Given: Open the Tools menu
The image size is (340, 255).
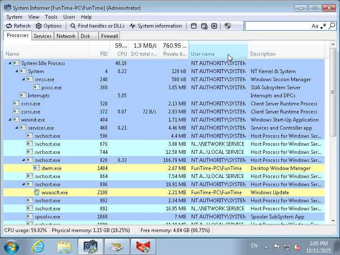Looking at the screenshot, I should click(x=51, y=17).
